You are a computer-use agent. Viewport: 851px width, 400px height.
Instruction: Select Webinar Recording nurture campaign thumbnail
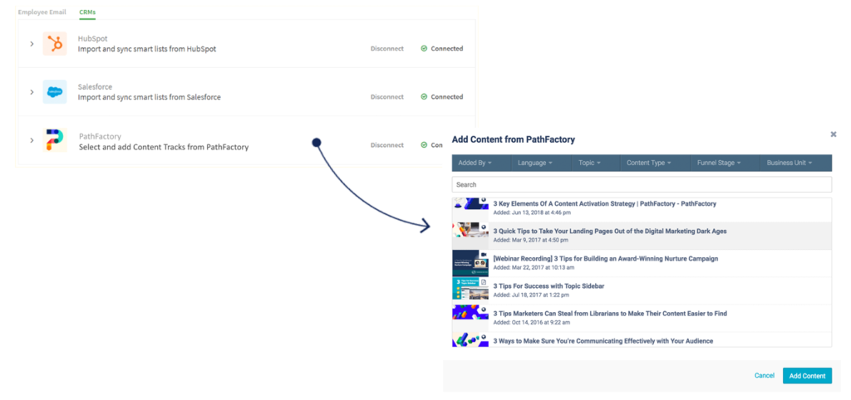click(470, 263)
